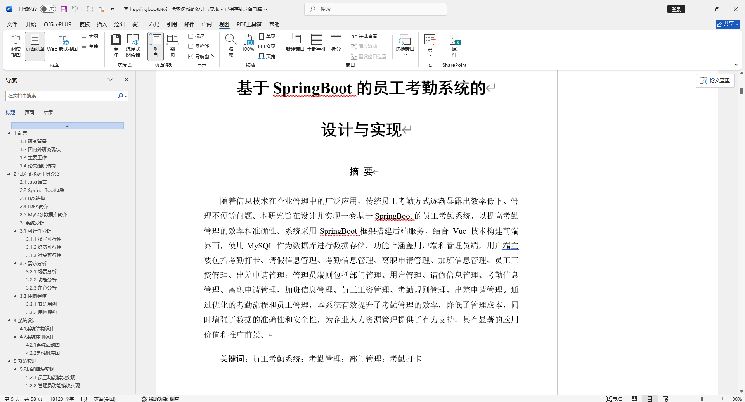Uncheck the Navigation Pane checkbox (导航窗格)
The height and width of the screenshot is (402, 745).
click(191, 57)
